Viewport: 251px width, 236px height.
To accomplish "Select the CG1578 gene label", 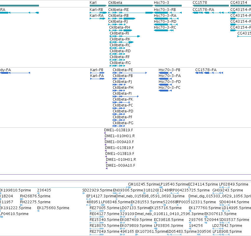I will click(200, 3).
